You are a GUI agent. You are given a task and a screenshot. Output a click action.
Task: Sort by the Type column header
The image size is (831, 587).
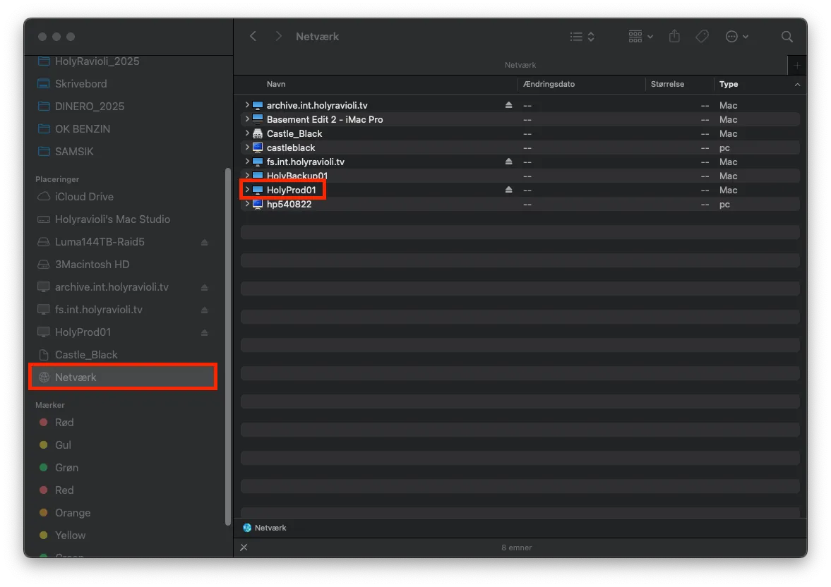(x=729, y=84)
